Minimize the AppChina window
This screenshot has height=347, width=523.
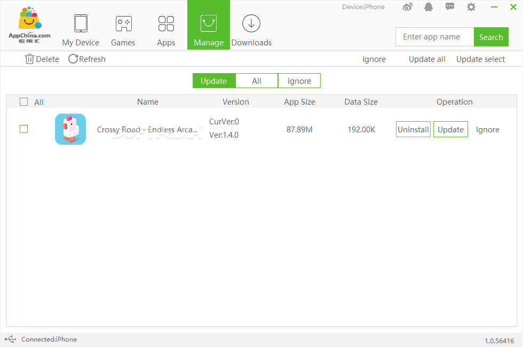(x=494, y=6)
